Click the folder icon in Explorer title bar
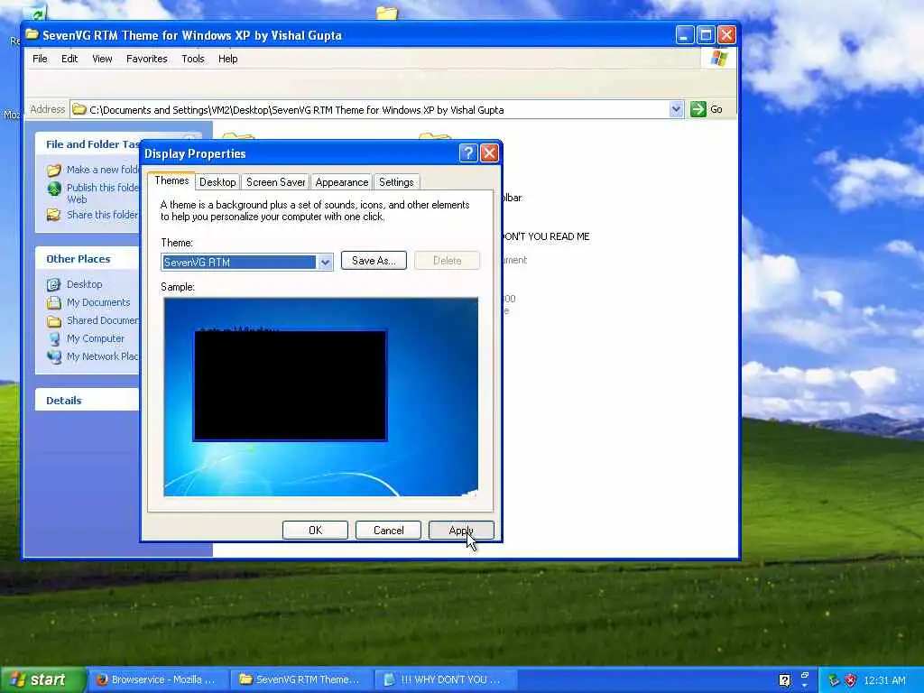 pyautogui.click(x=32, y=34)
